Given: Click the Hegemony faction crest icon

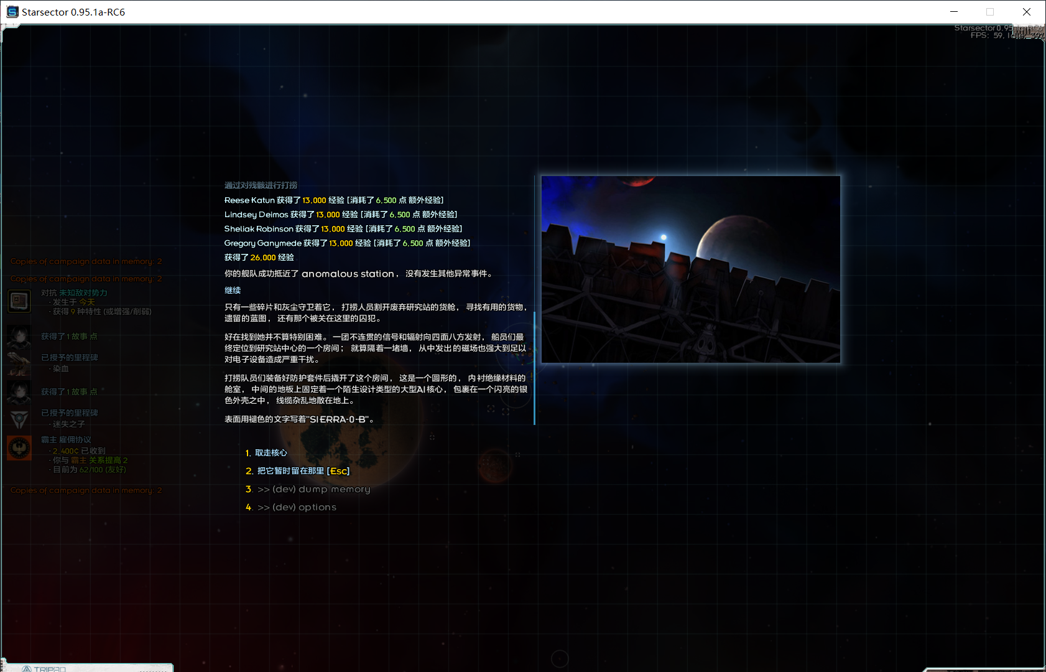Looking at the screenshot, I should tap(19, 448).
